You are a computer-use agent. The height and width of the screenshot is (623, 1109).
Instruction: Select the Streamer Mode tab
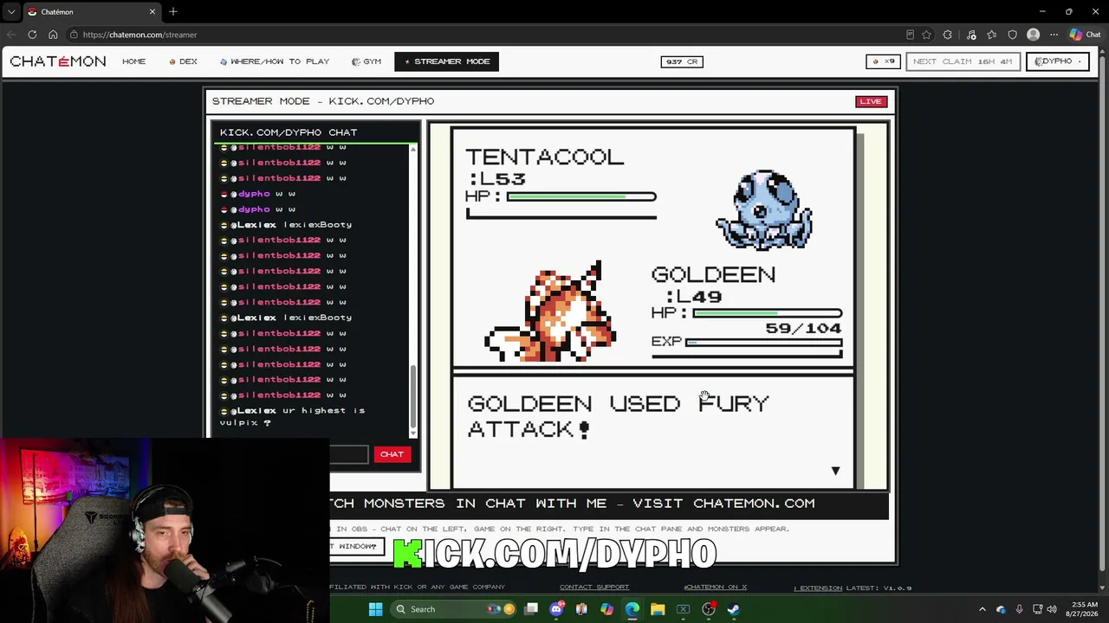pos(447,61)
